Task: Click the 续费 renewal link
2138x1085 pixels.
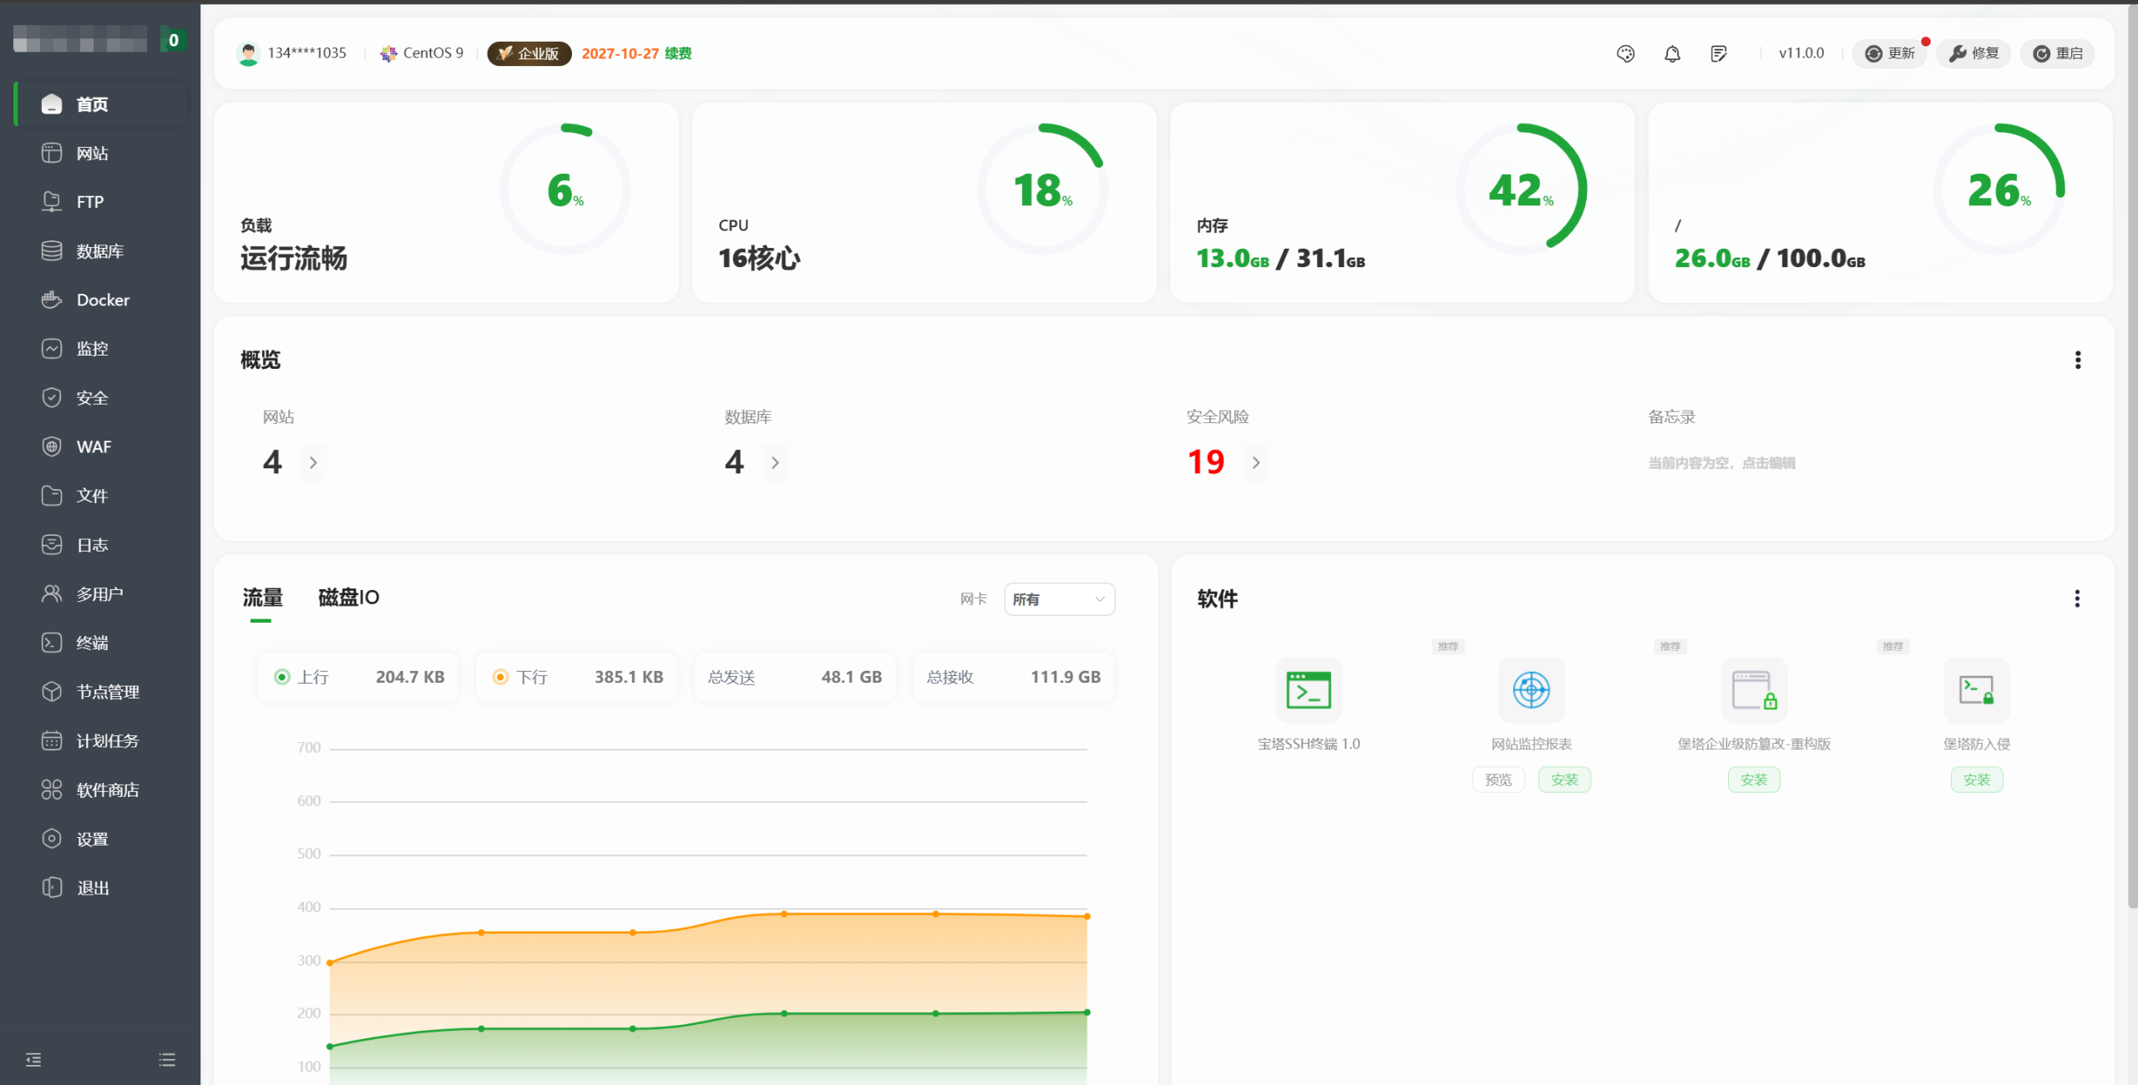Action: (x=678, y=53)
